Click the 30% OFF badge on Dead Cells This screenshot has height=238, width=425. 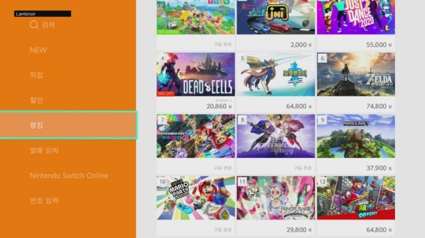pos(165,94)
